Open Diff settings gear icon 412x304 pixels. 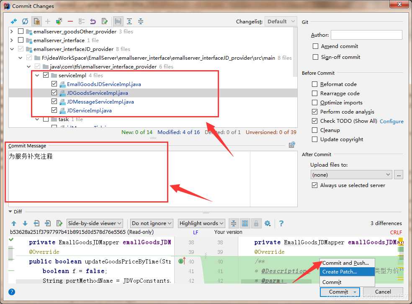[x=268, y=223]
